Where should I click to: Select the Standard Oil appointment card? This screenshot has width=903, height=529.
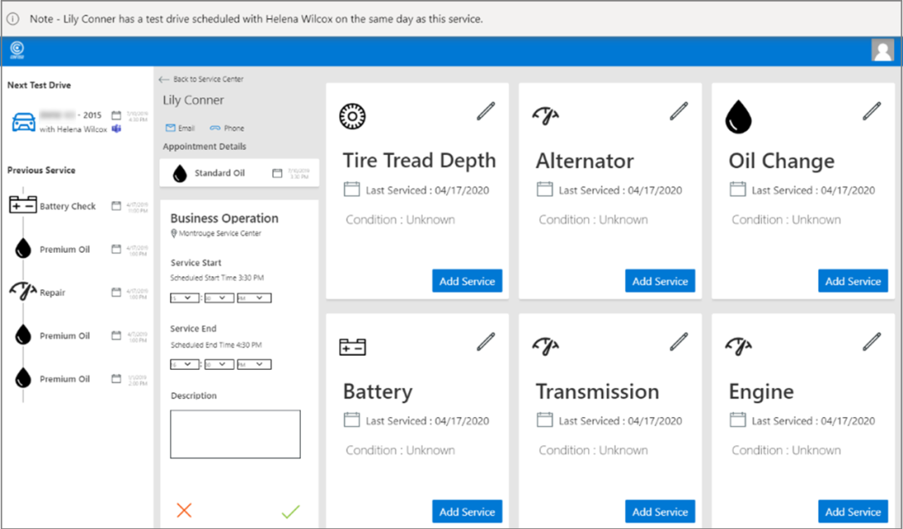pyautogui.click(x=239, y=172)
